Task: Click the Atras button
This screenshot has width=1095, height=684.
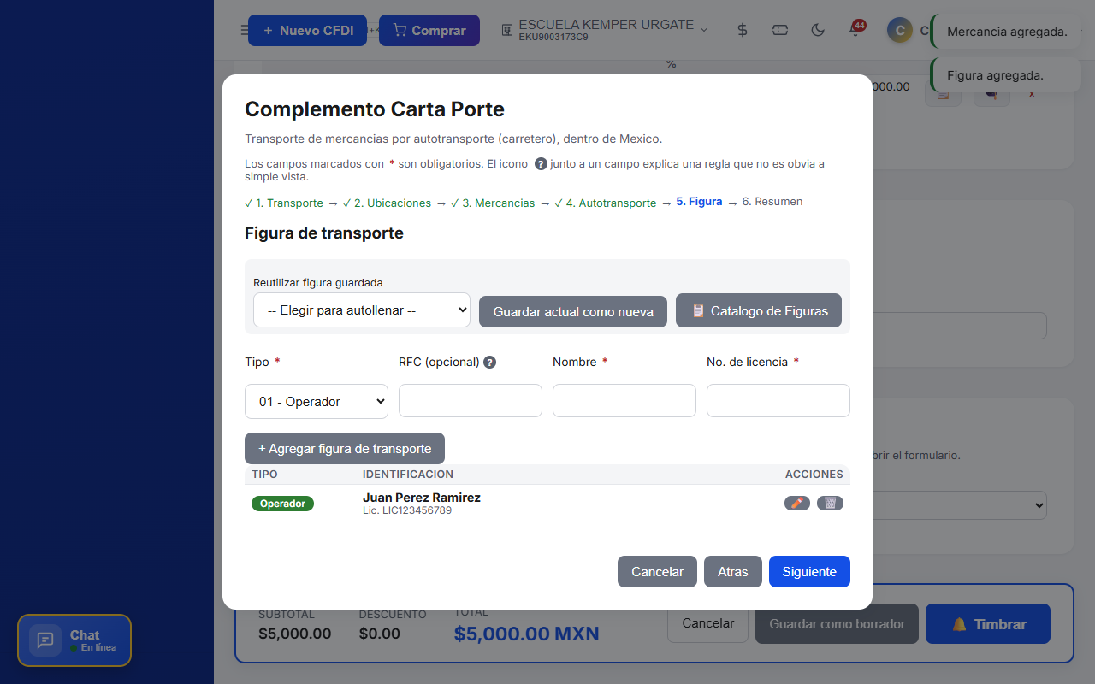Action: pos(733,572)
